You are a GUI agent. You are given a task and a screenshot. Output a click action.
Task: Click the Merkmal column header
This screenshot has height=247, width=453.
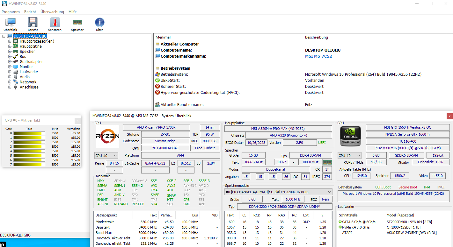tap(228, 37)
